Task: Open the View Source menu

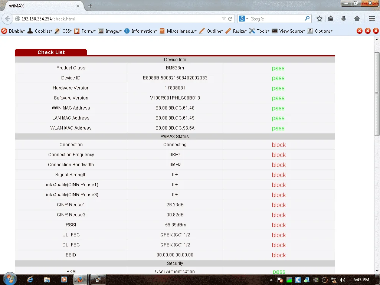Action: coord(288,31)
